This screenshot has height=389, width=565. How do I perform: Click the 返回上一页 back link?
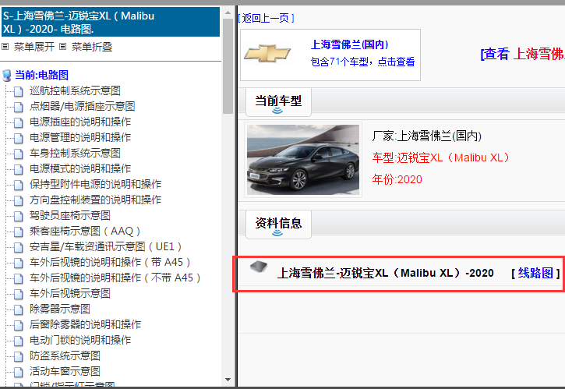(x=266, y=18)
